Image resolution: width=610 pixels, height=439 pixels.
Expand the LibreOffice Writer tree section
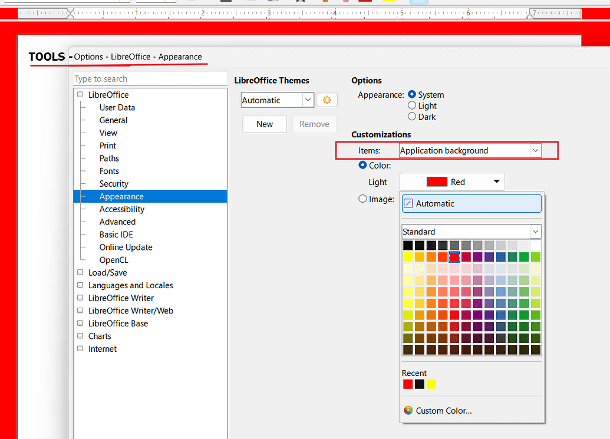(80, 298)
